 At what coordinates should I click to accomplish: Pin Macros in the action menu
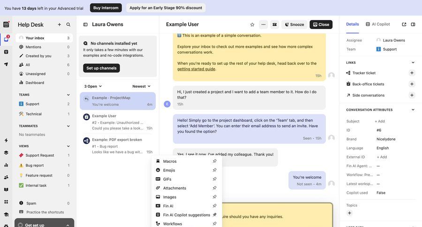(x=214, y=161)
